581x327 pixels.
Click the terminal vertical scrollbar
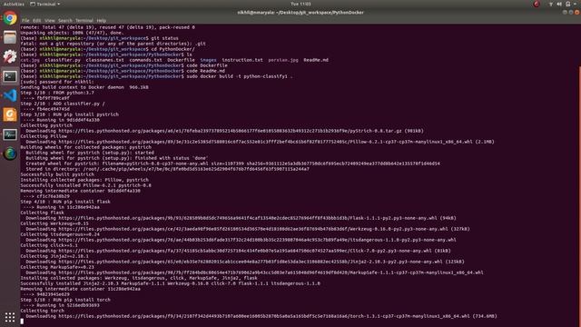click(579, 196)
